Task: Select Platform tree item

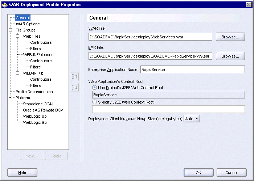Action: [23, 98]
